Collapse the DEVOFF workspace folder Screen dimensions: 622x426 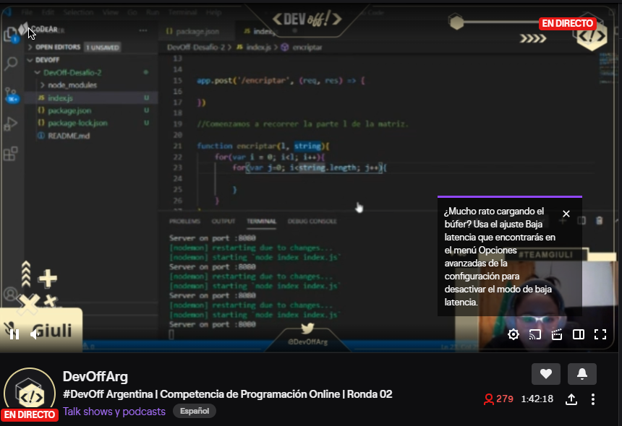tap(47, 60)
